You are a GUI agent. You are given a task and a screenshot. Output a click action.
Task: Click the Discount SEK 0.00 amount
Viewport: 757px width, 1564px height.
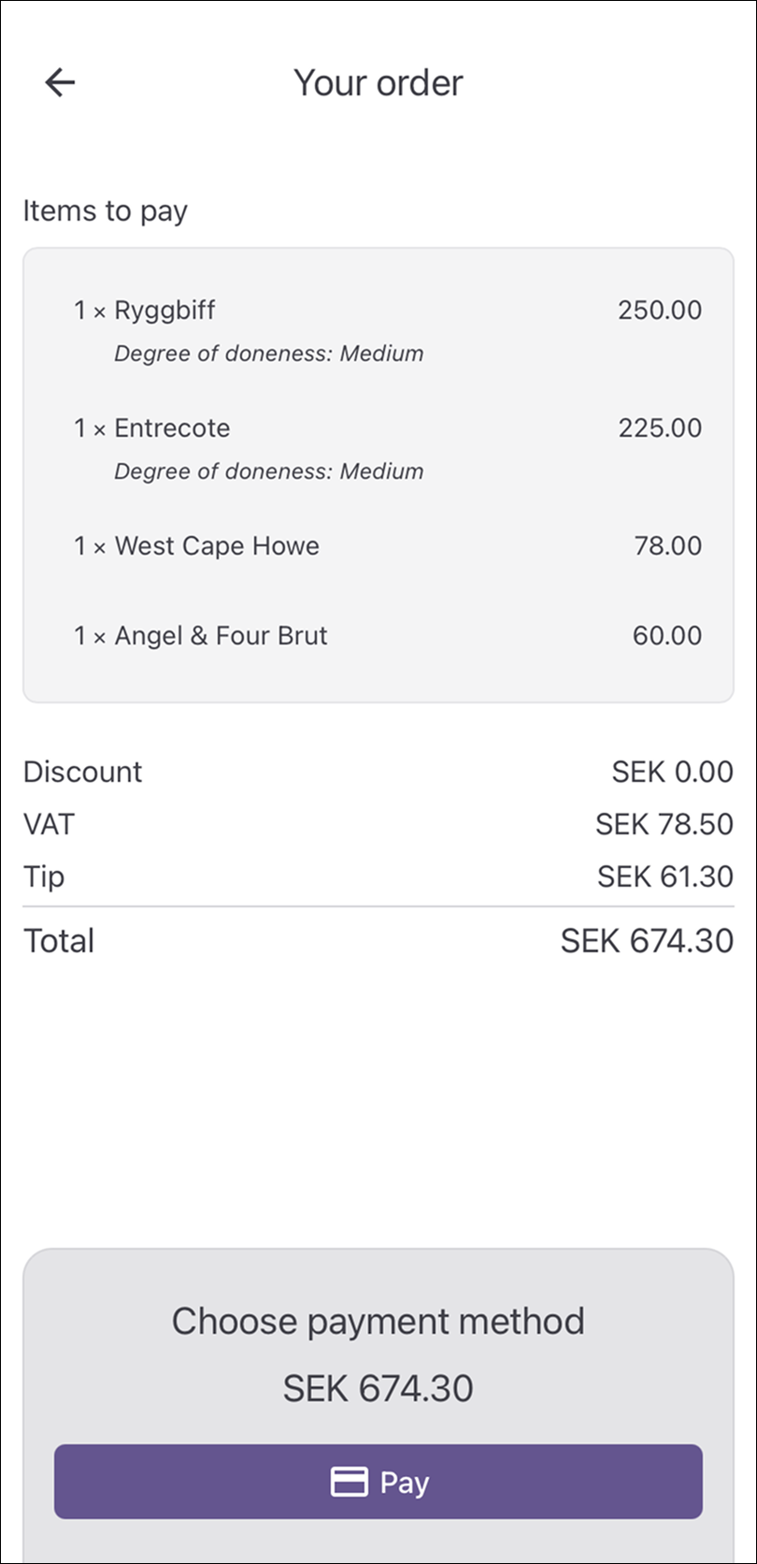click(672, 772)
